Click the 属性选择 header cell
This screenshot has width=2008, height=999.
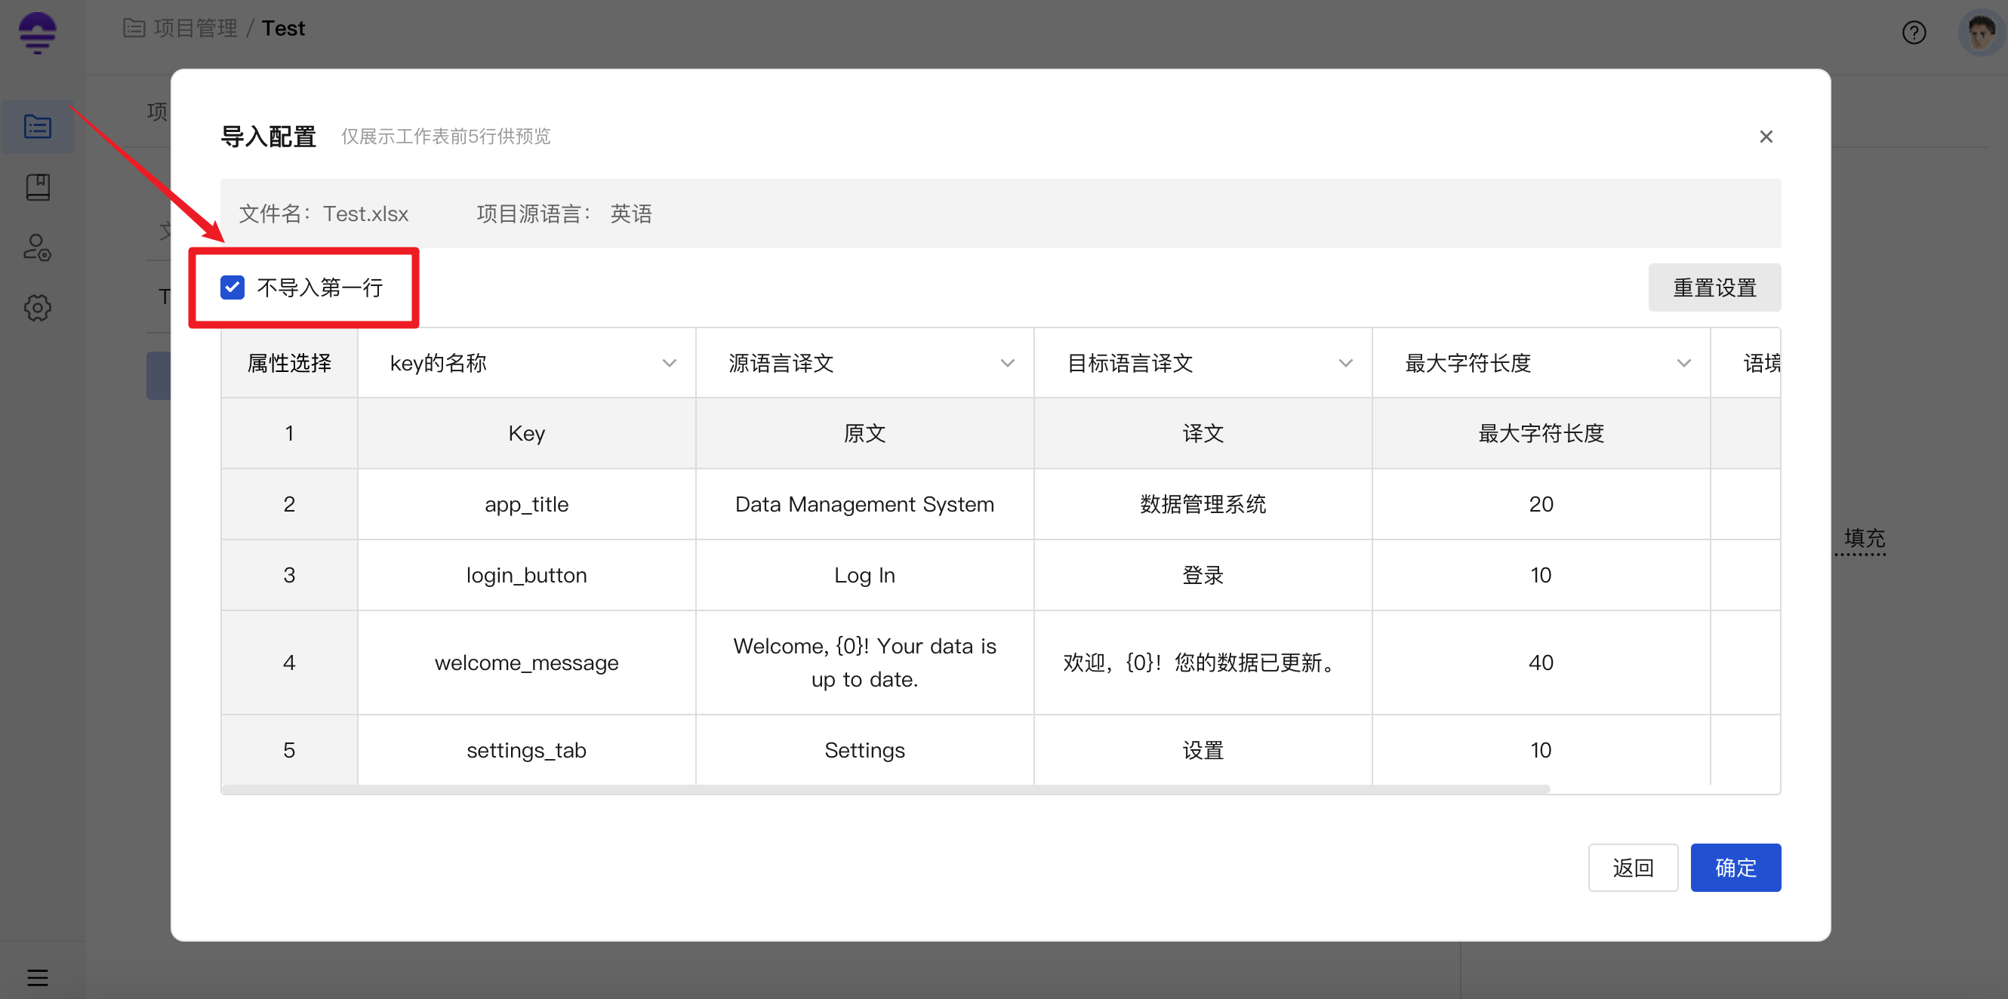tap(289, 363)
